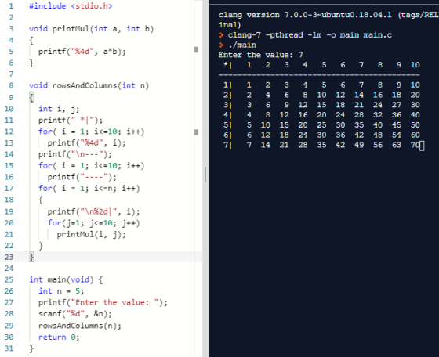Click the '4|' row of the multiplication table
The width and height of the screenshot is (439, 357).
pos(321,115)
